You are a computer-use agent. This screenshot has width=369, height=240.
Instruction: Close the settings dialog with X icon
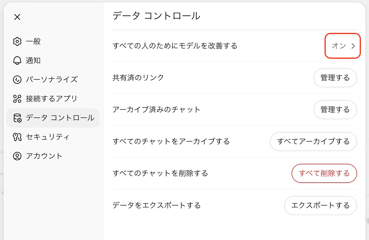pyautogui.click(x=17, y=17)
